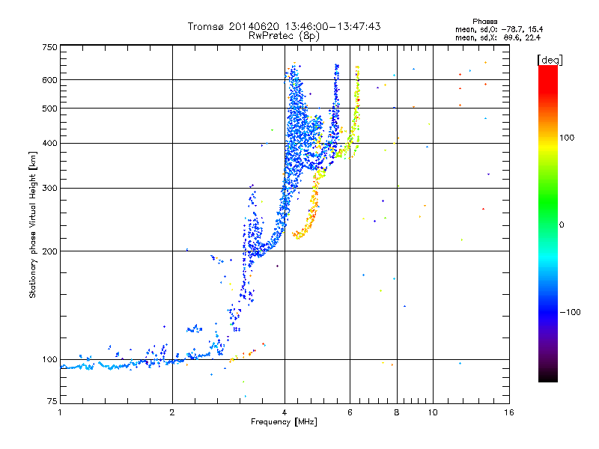Viewport: 599px width, 449px height.
Task: Click the '75' y-axis tick label
Action: (52, 401)
